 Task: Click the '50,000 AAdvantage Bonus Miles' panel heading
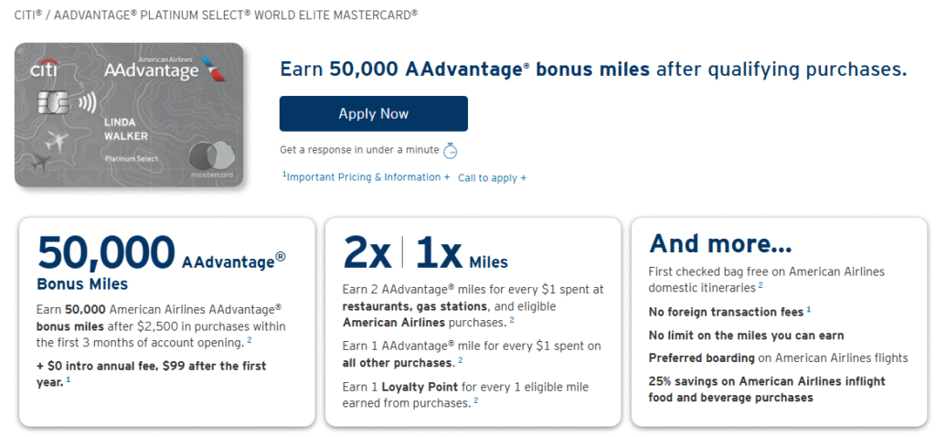click(161, 261)
